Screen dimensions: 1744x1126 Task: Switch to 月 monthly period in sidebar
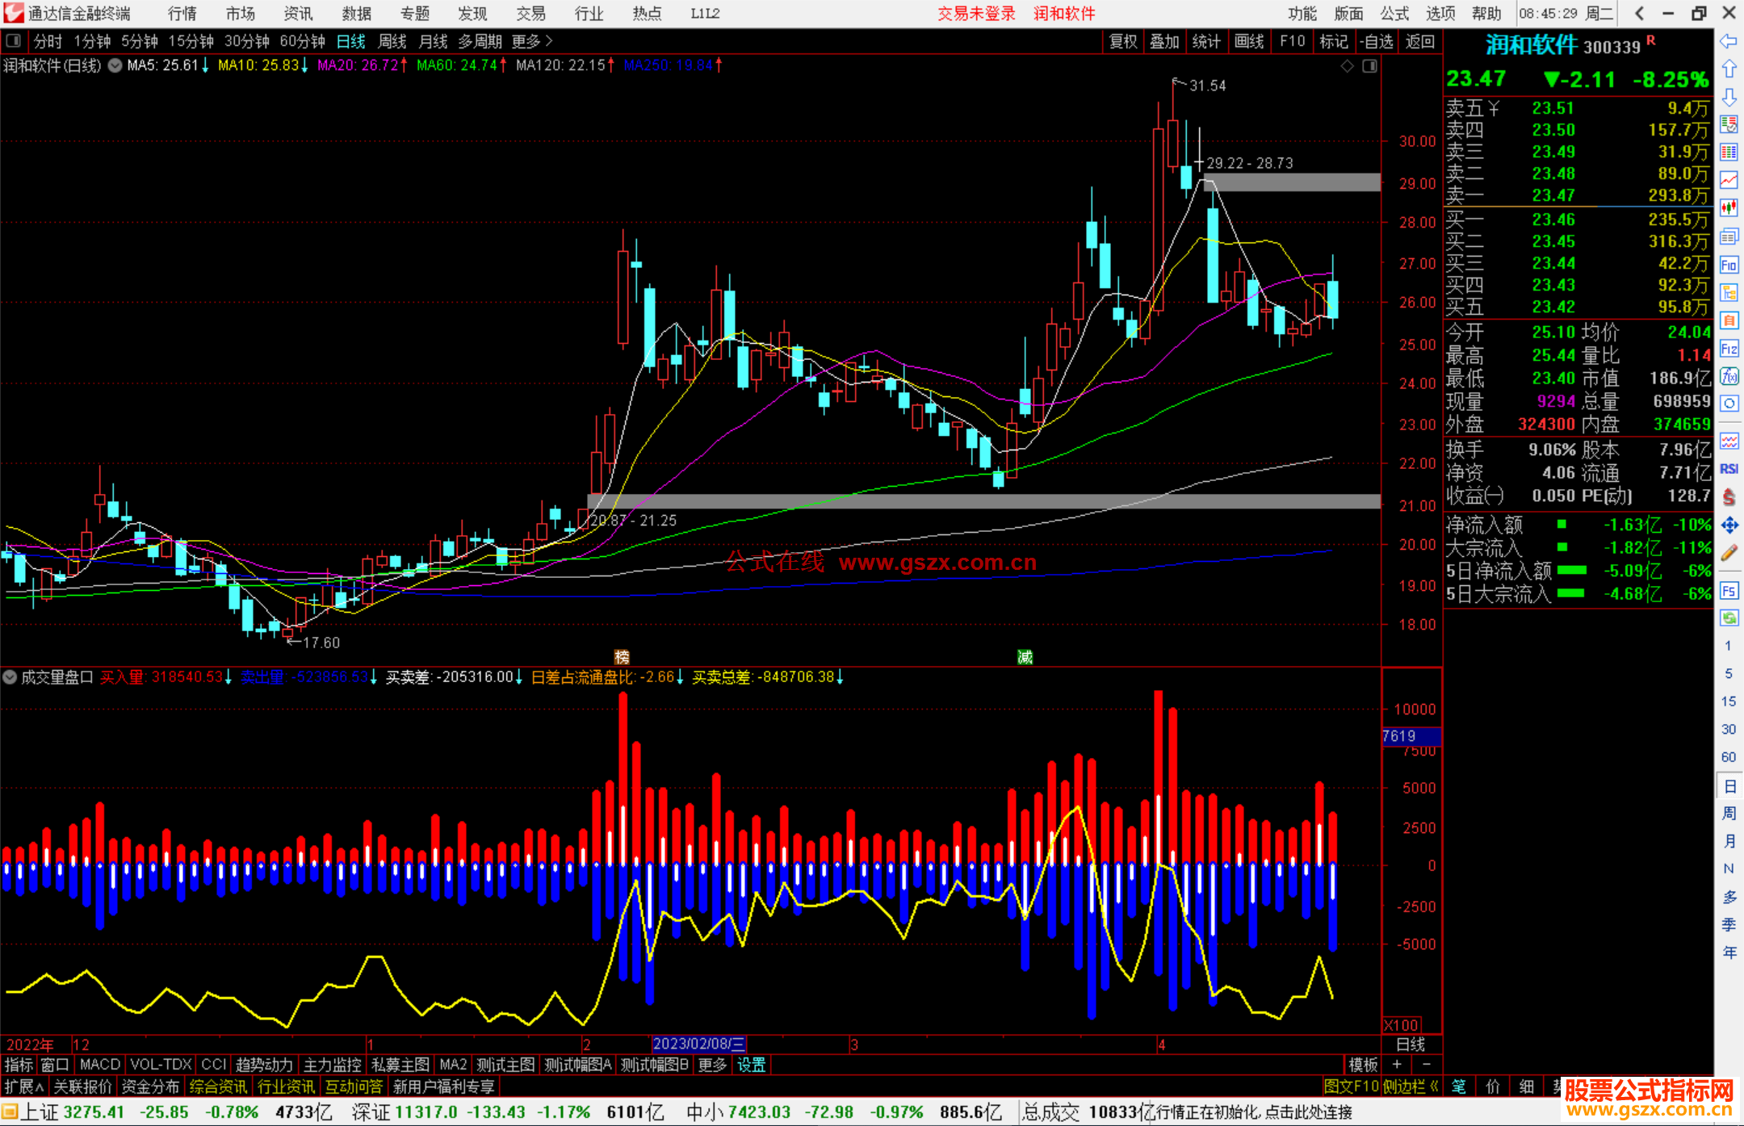(x=1729, y=841)
